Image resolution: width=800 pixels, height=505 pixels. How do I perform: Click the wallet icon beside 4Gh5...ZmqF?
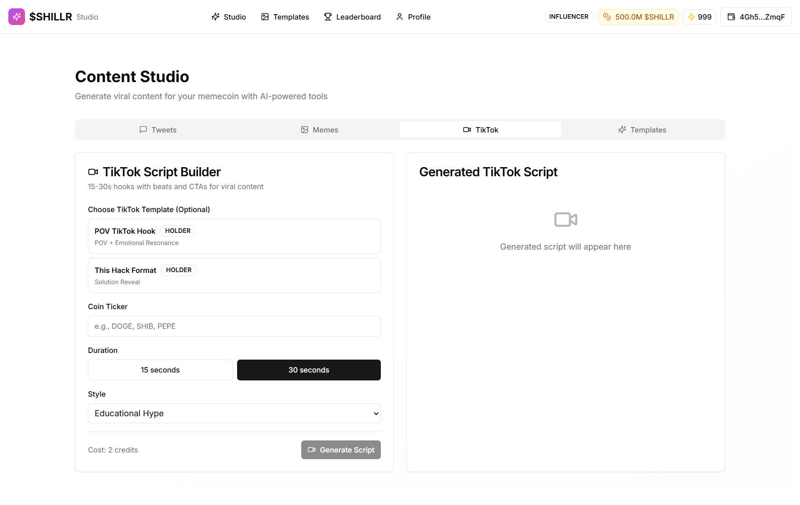731,17
